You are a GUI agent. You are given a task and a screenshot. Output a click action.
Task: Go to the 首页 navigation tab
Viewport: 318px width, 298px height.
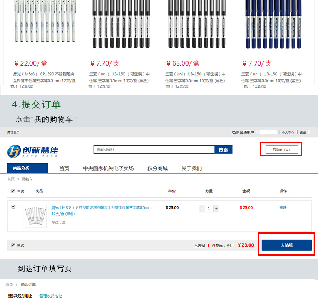[x=64, y=168]
